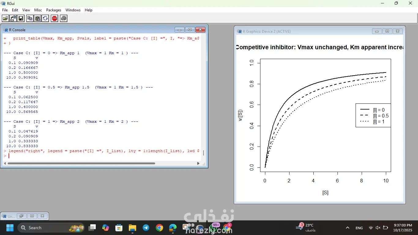Open Microsoft Edge from the taskbar
The width and height of the screenshot is (418, 235).
173,228
